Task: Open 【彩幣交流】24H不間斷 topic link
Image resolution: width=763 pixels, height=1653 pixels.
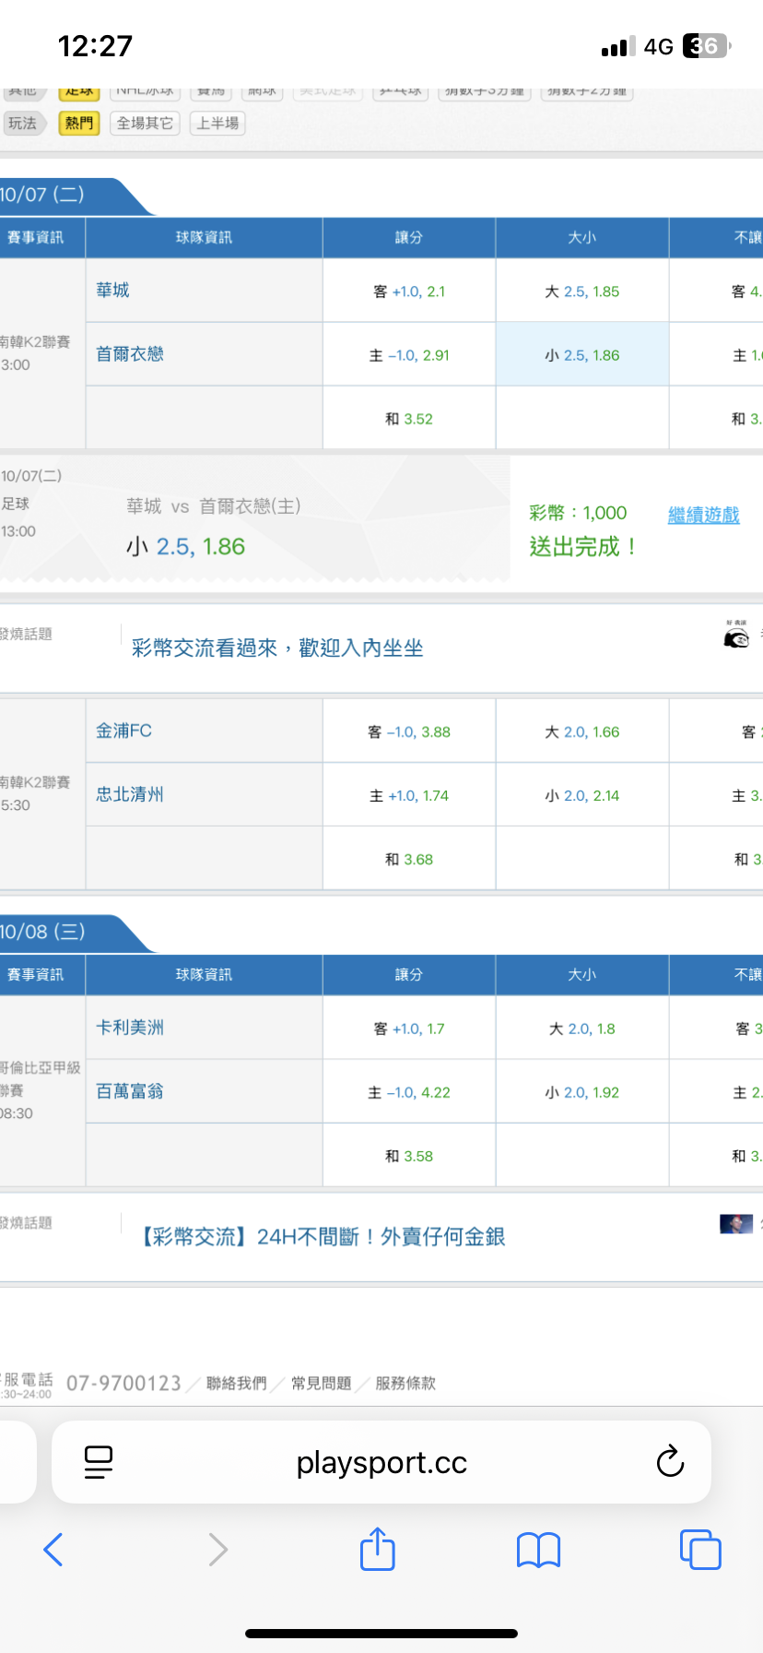Action: (323, 1237)
